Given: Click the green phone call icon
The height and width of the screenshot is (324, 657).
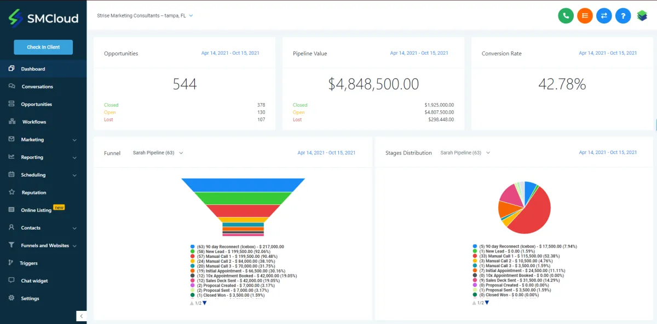Looking at the screenshot, I should coord(566,16).
